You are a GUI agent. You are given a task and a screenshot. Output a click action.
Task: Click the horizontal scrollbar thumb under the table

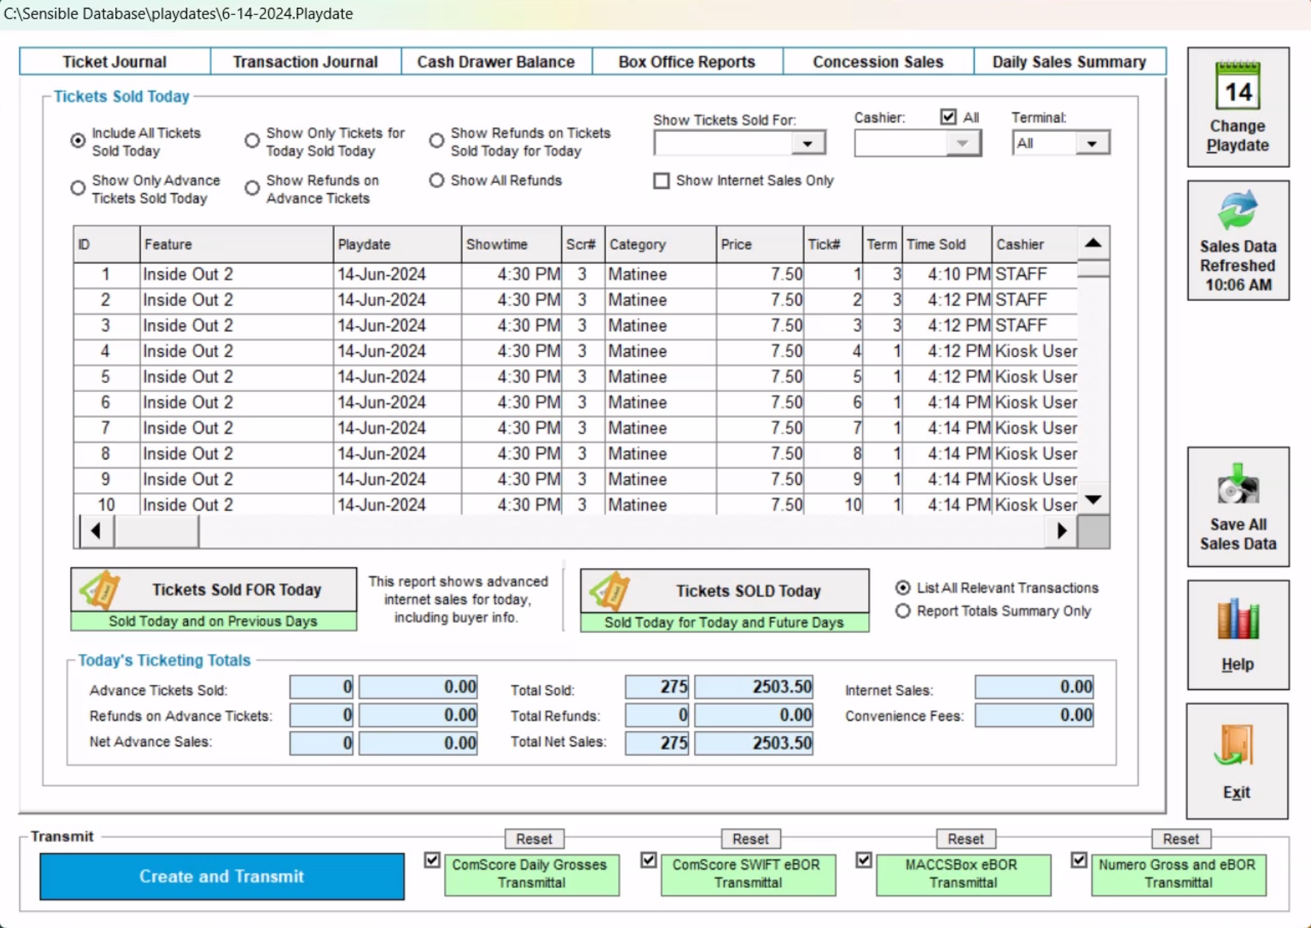tap(157, 531)
